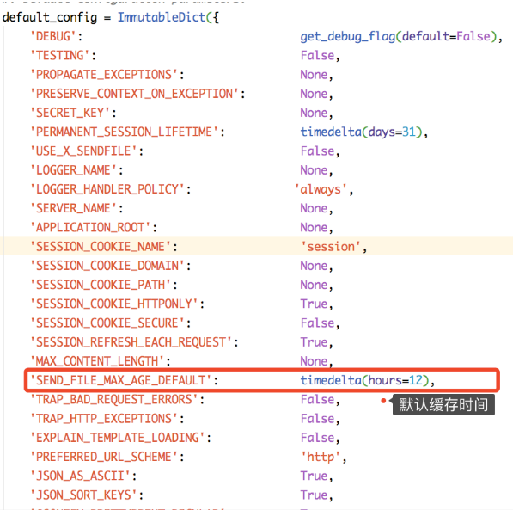This screenshot has width=513, height=510.
Task: Click 'LOGGER_HANDLER_POLICY' key
Action: click(x=107, y=189)
